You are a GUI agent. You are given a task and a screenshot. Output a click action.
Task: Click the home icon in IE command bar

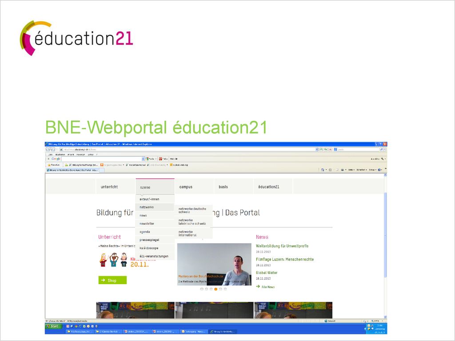pyautogui.click(x=323, y=170)
